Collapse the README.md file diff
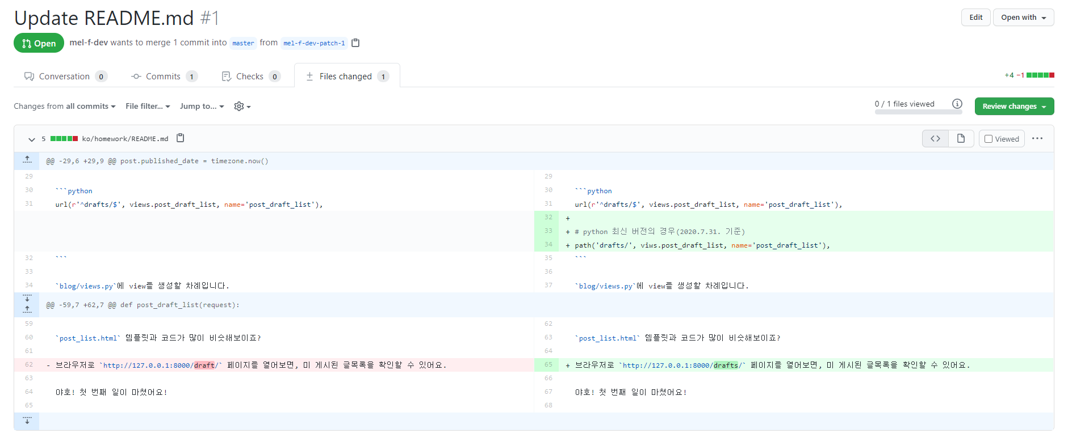Screen dimensions: 1068x438 coord(32,139)
